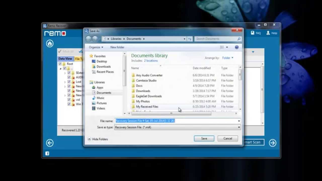Viewport: 322px width, 181px height.
Task: Click the search magnifier icon
Action: (239, 39)
